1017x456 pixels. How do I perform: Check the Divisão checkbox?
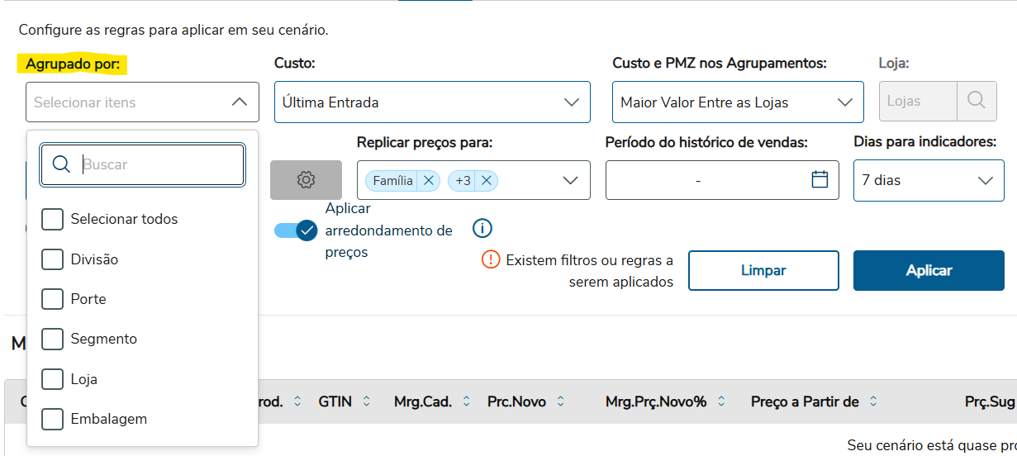click(x=53, y=259)
